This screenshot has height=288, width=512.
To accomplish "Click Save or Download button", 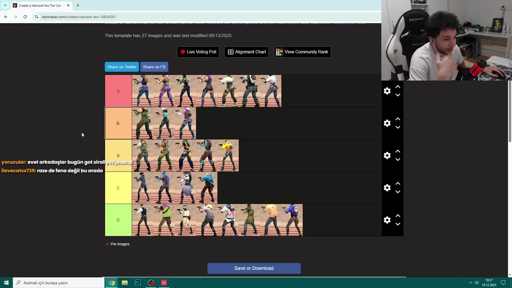I will tap(254, 268).
